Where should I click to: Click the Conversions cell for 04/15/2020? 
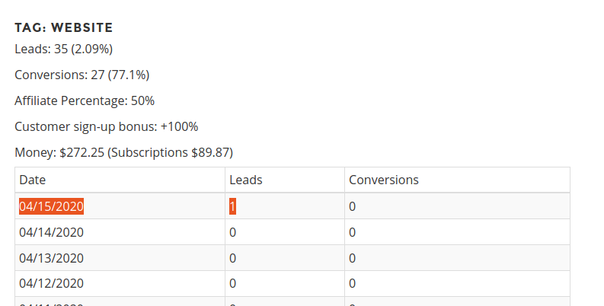(353, 206)
